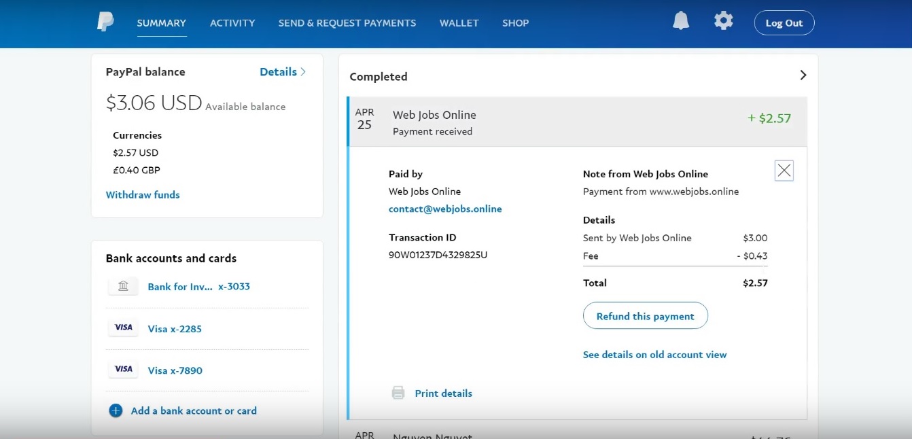Click Refund this payment button
This screenshot has width=912, height=439.
(645, 316)
